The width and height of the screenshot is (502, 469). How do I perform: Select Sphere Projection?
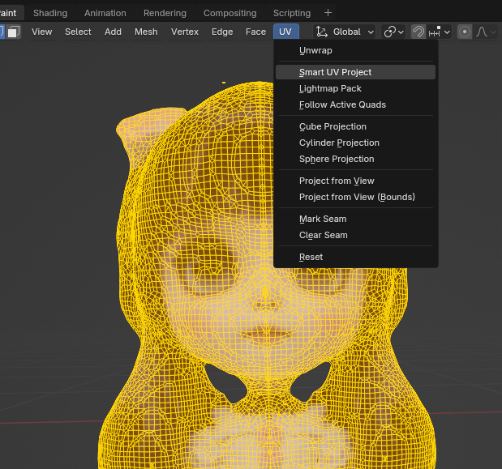355,160
